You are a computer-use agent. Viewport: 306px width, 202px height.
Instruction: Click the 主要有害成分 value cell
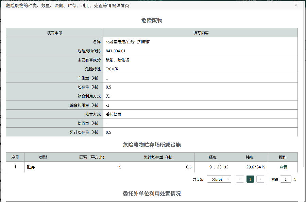click(x=117, y=60)
